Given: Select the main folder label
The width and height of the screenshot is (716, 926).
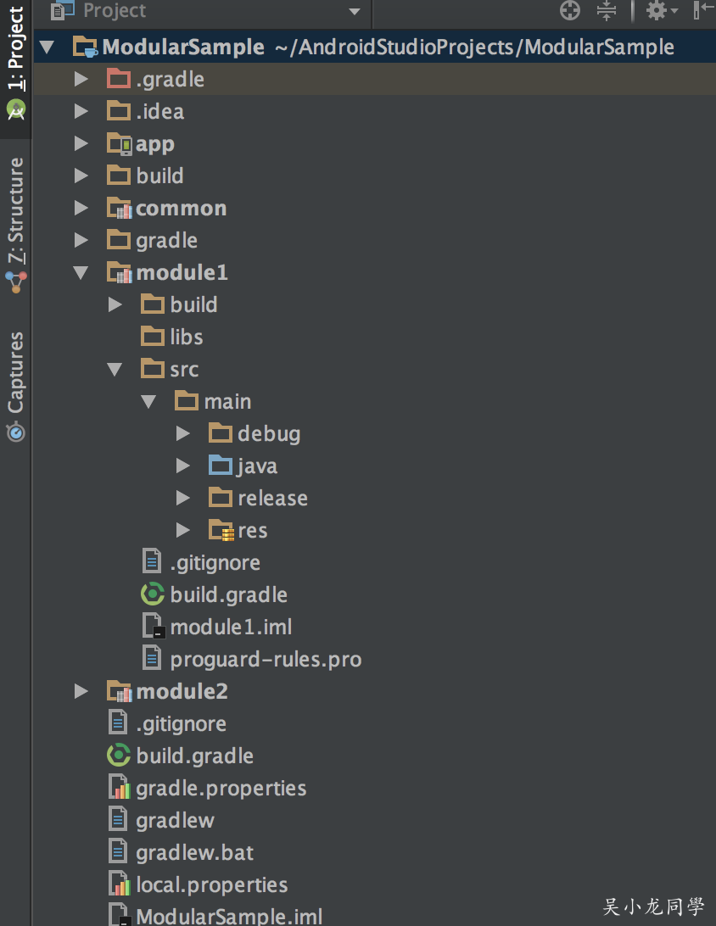Looking at the screenshot, I should coord(227,402).
